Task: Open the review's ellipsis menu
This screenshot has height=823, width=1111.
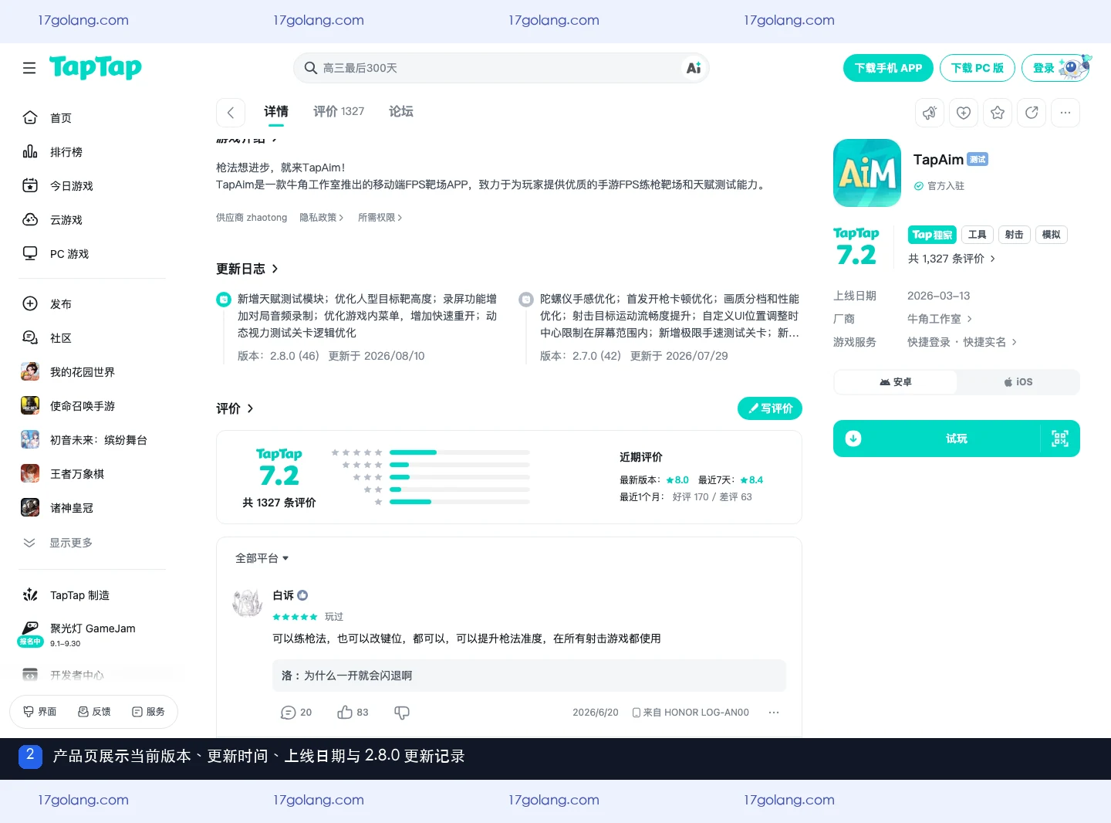Action: 774,713
